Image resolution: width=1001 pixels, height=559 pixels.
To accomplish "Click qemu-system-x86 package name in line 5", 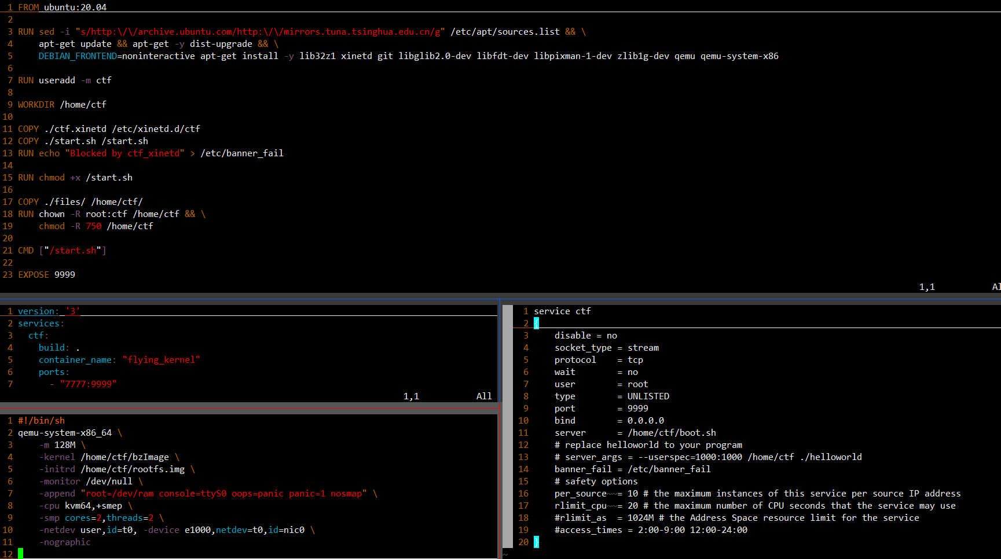I will pos(739,56).
